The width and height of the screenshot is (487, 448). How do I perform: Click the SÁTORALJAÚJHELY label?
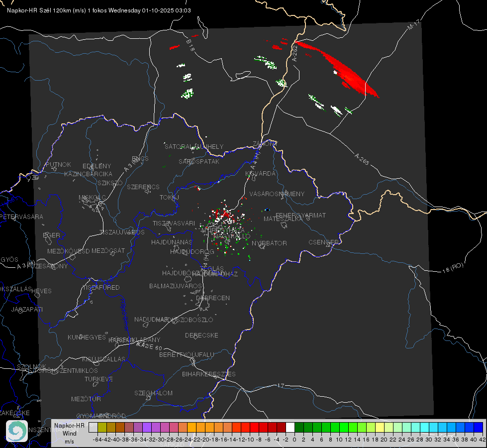tap(194, 147)
